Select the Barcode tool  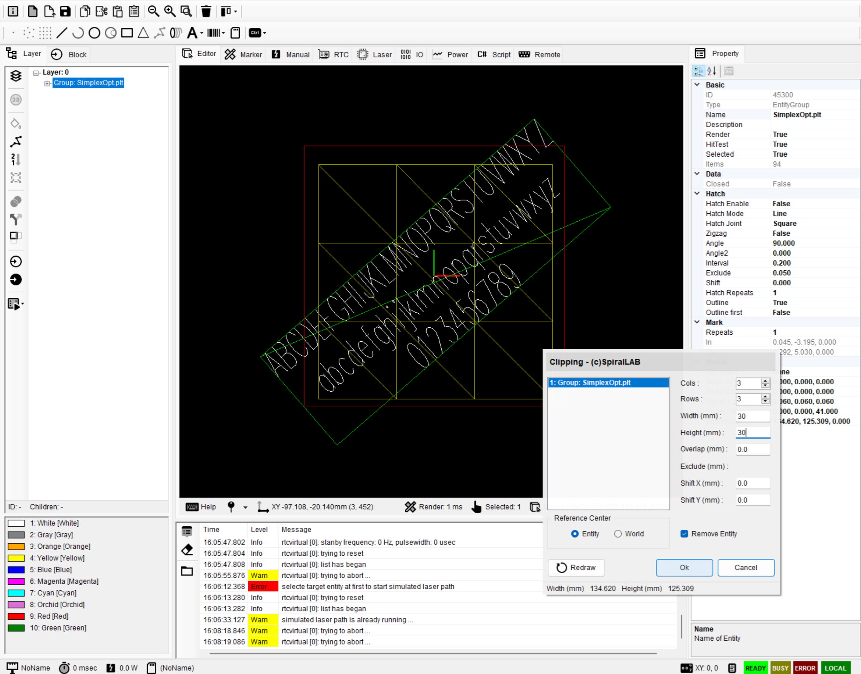[x=213, y=33]
